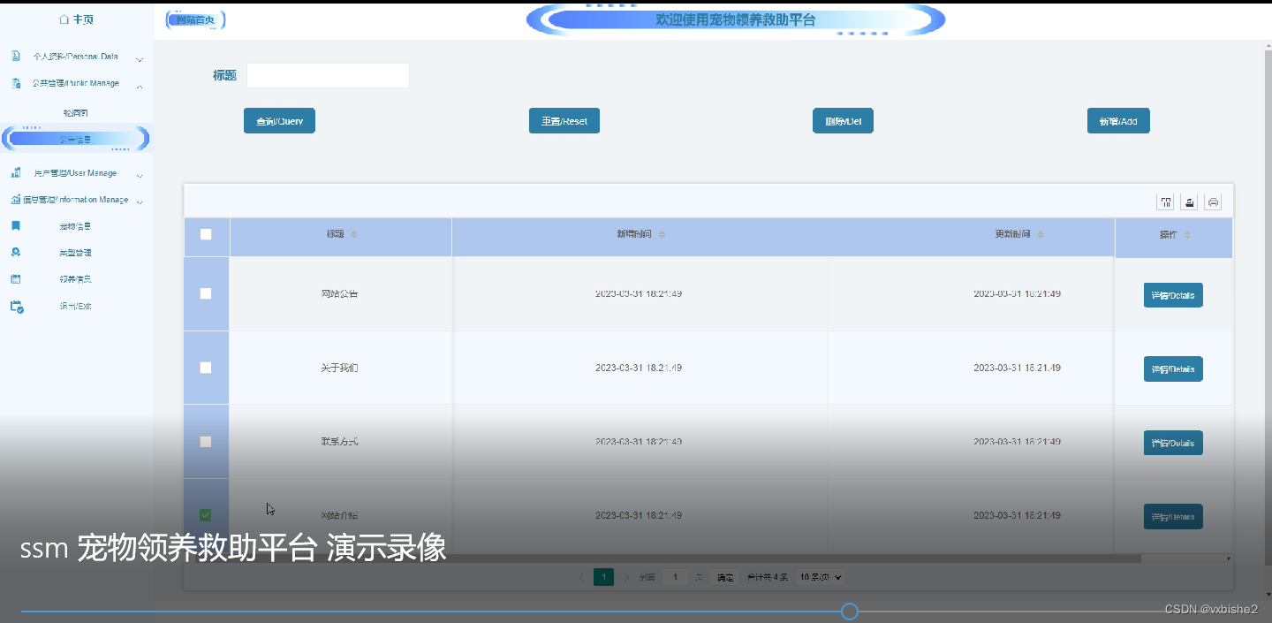This screenshot has width=1272, height=623.
Task: Uncheck the 网站介绍 row checkbox
Action: pos(206,514)
